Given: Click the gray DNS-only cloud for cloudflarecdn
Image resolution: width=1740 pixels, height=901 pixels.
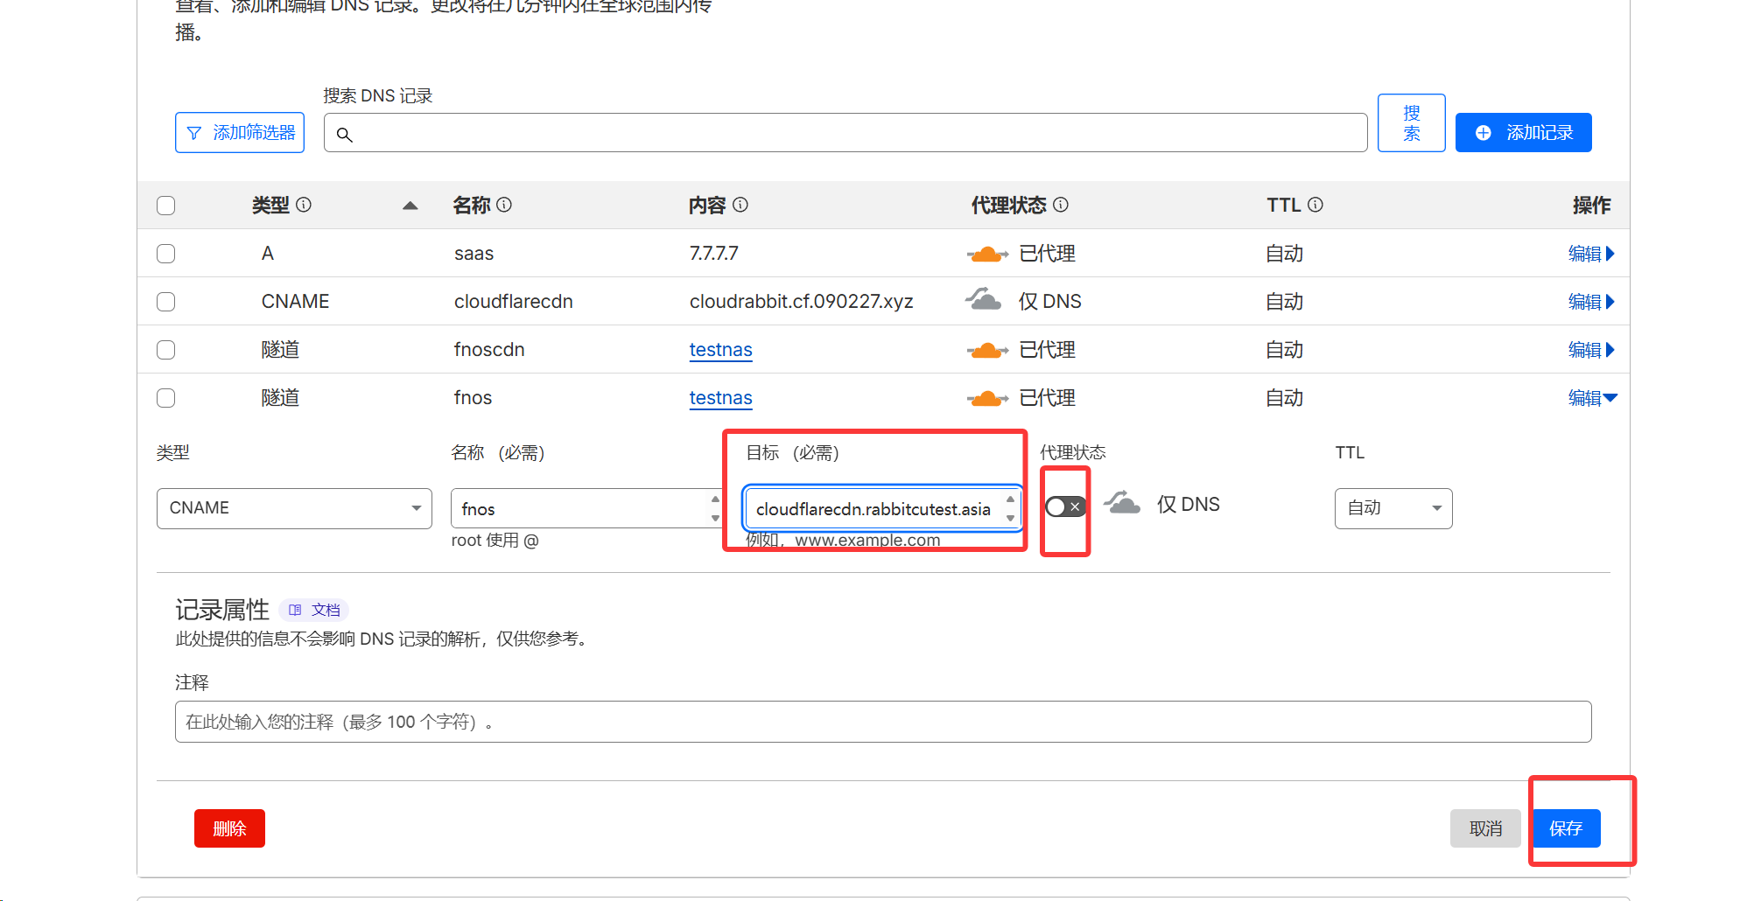Looking at the screenshot, I should coord(984,301).
